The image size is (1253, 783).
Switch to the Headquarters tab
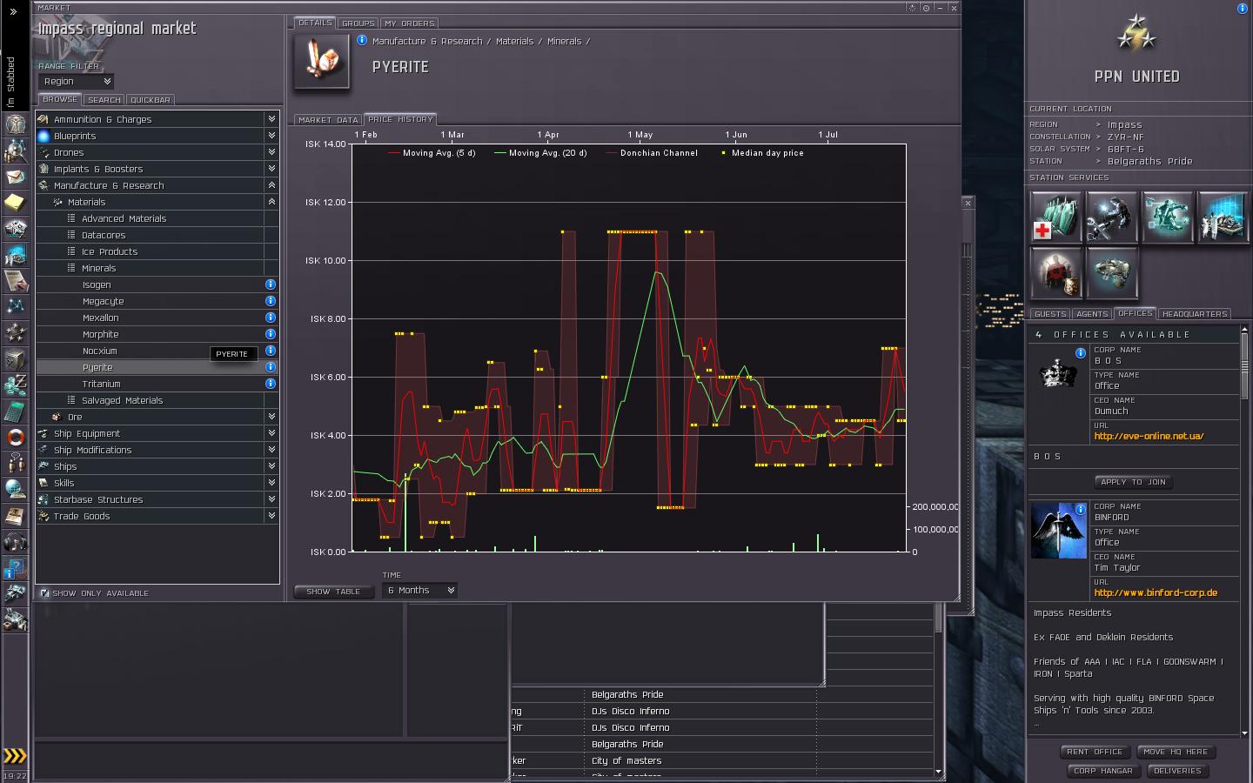pos(1195,314)
